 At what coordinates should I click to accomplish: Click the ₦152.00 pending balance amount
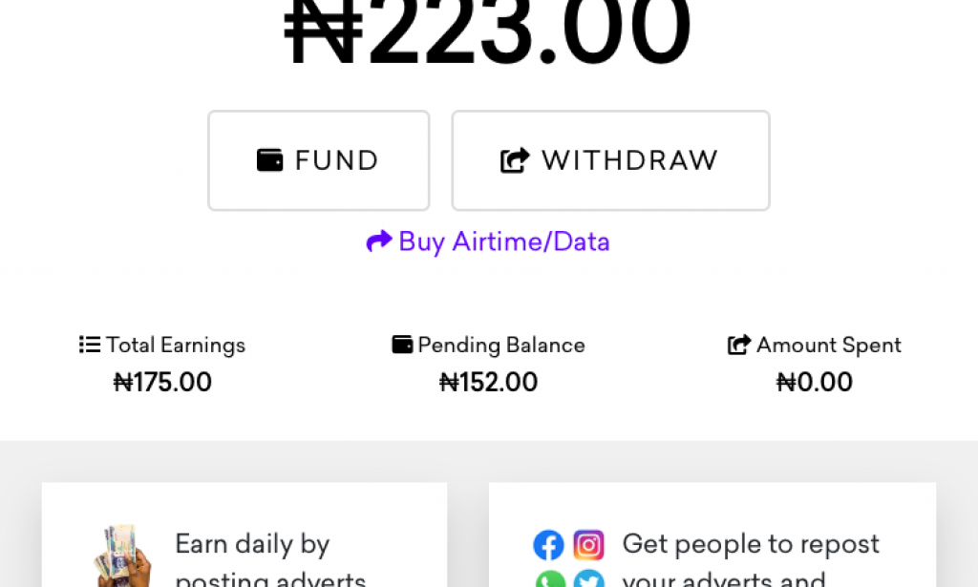tap(488, 383)
